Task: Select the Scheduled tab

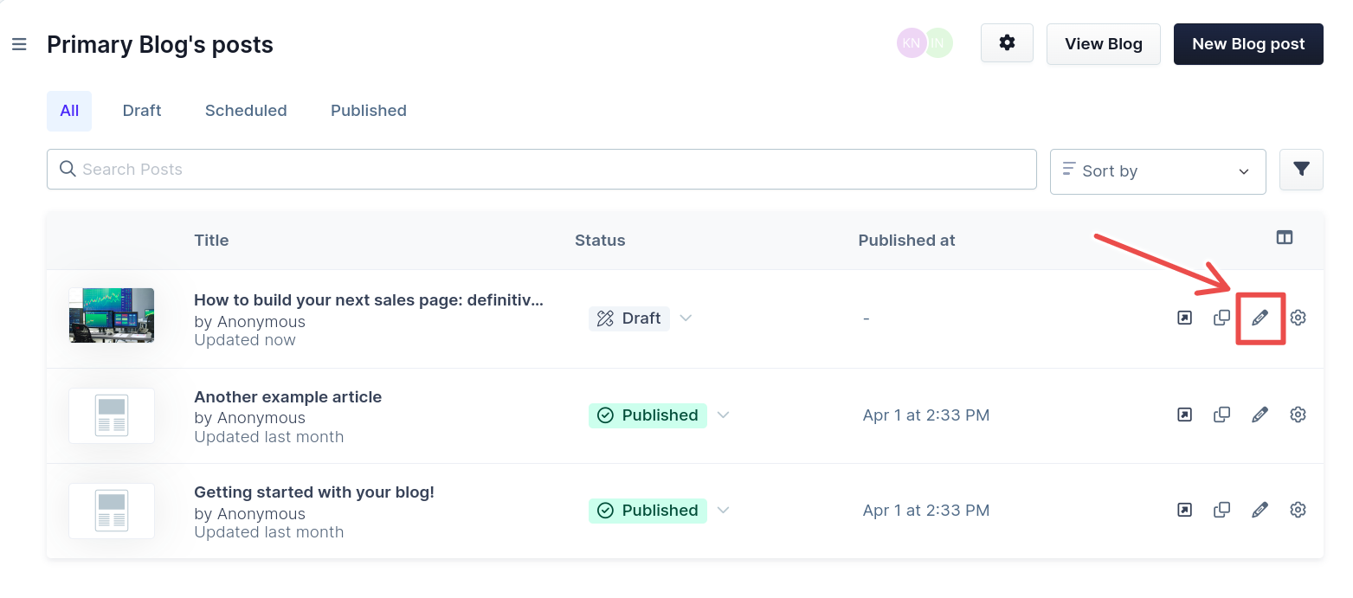Action: point(246,110)
